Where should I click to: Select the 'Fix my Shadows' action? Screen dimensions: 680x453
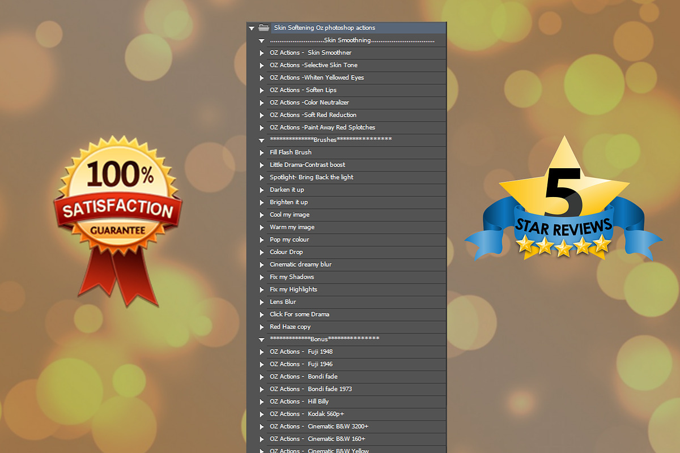(x=356, y=277)
